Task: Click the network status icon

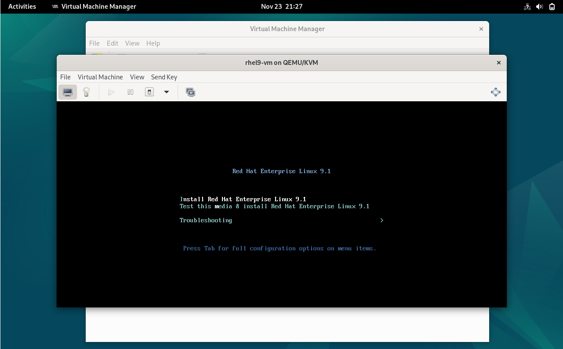Action: (x=527, y=7)
